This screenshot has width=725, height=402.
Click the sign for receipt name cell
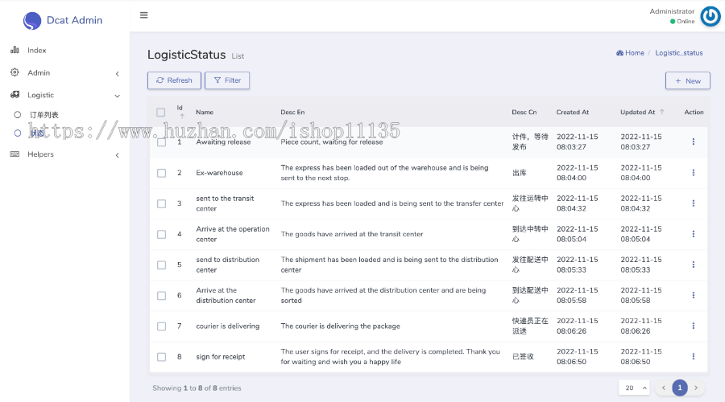click(220, 357)
